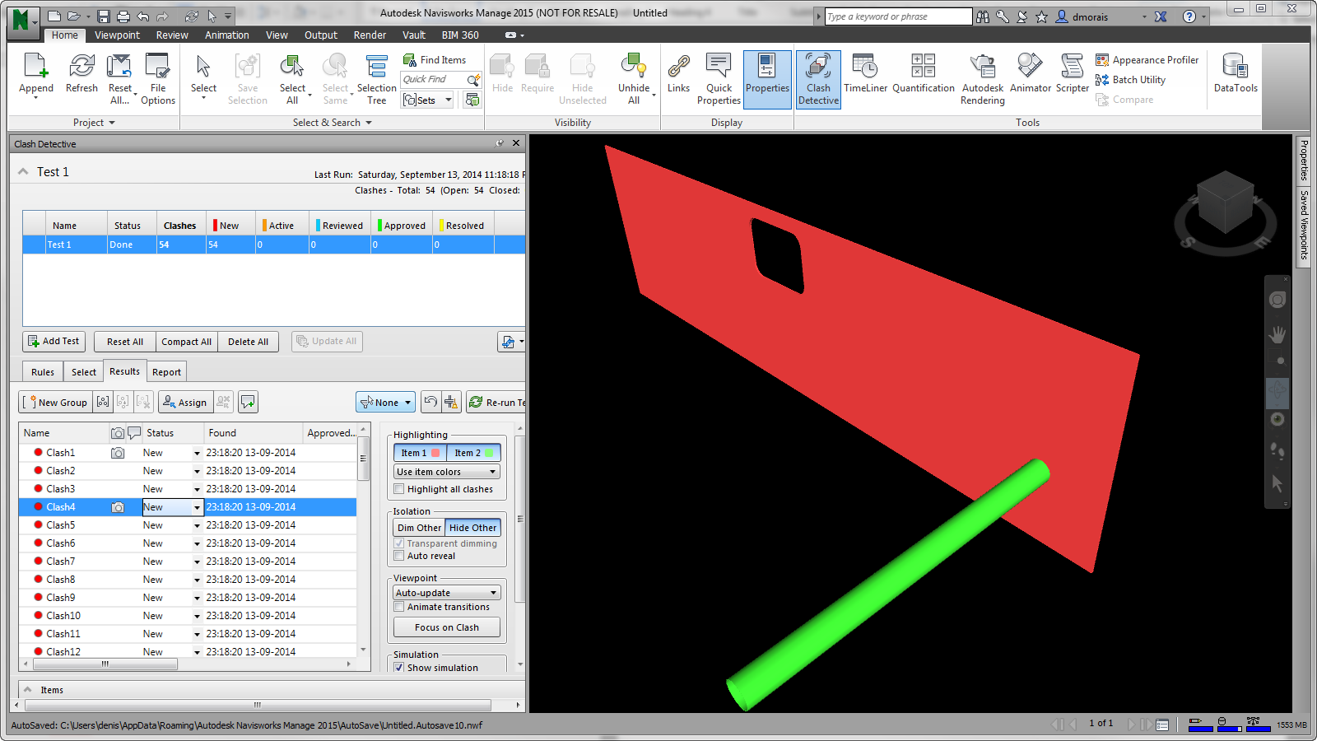Switch to the Viewpoint ribbon tab
1317x741 pixels.
117,35
